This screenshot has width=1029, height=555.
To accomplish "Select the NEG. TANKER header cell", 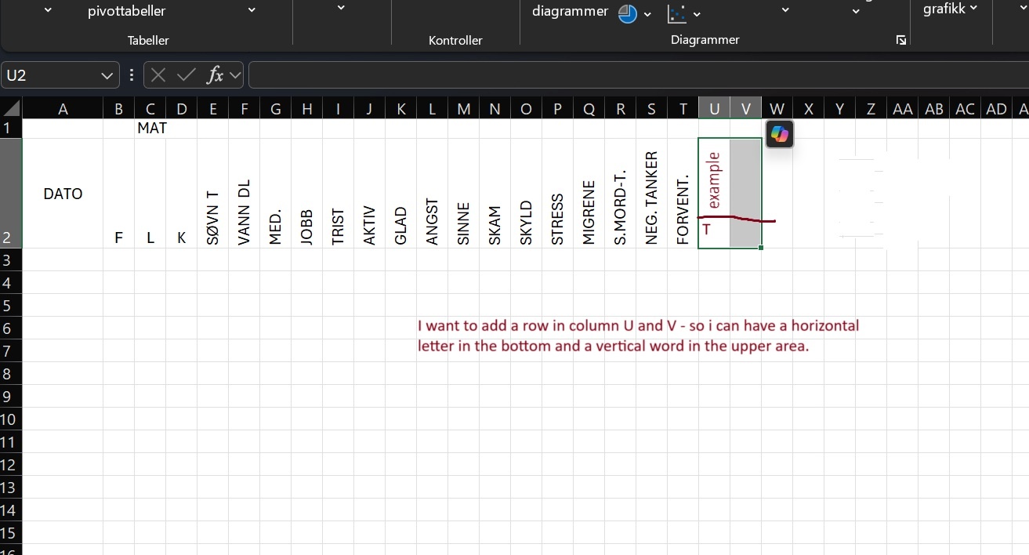I will (651, 193).
